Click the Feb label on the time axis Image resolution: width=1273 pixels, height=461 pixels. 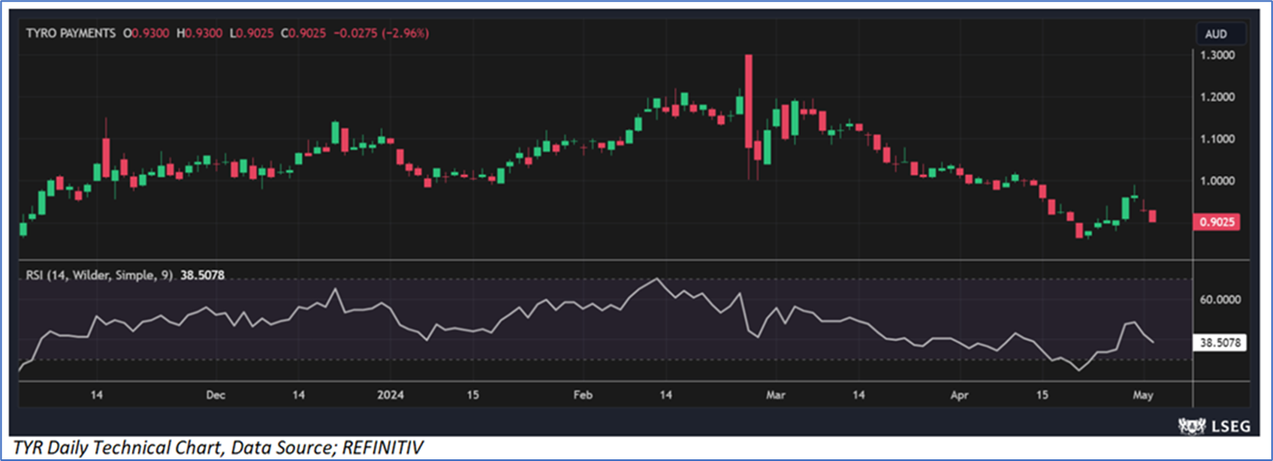tap(582, 396)
